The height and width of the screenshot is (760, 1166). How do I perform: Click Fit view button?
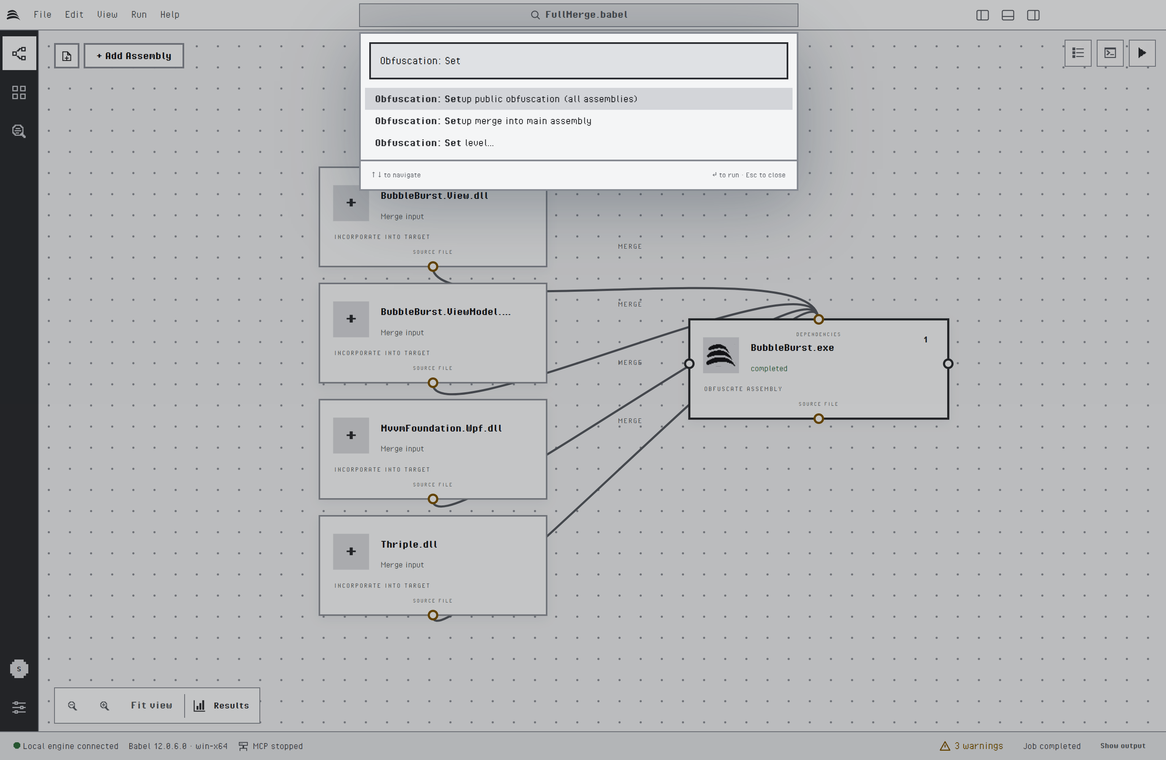point(151,706)
